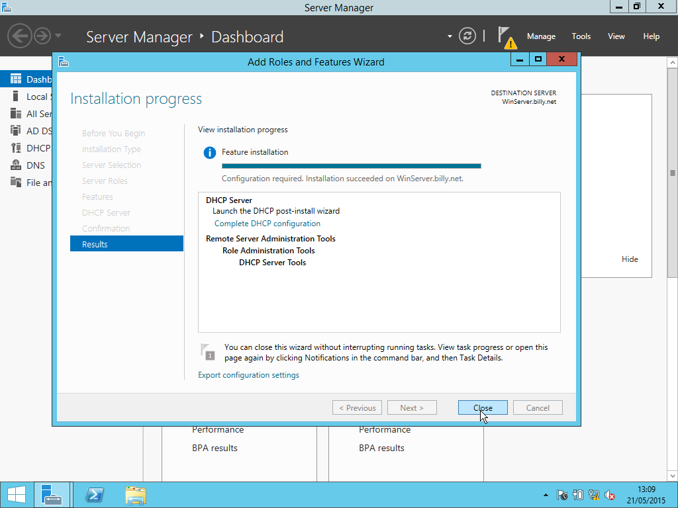Click the blue info icon beside Feature installation
This screenshot has width=678, height=508.
click(x=210, y=153)
